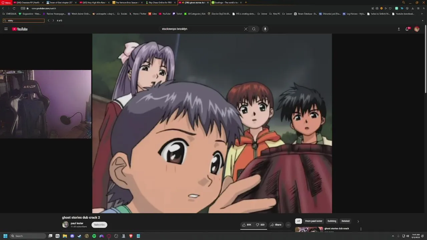Show more filter chips with right arrow
Screen dimensions: 427x240
click(358, 221)
